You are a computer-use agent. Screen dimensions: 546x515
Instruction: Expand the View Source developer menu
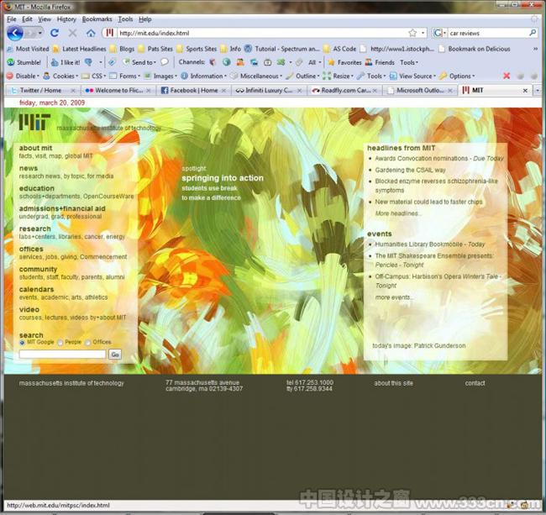(412, 76)
